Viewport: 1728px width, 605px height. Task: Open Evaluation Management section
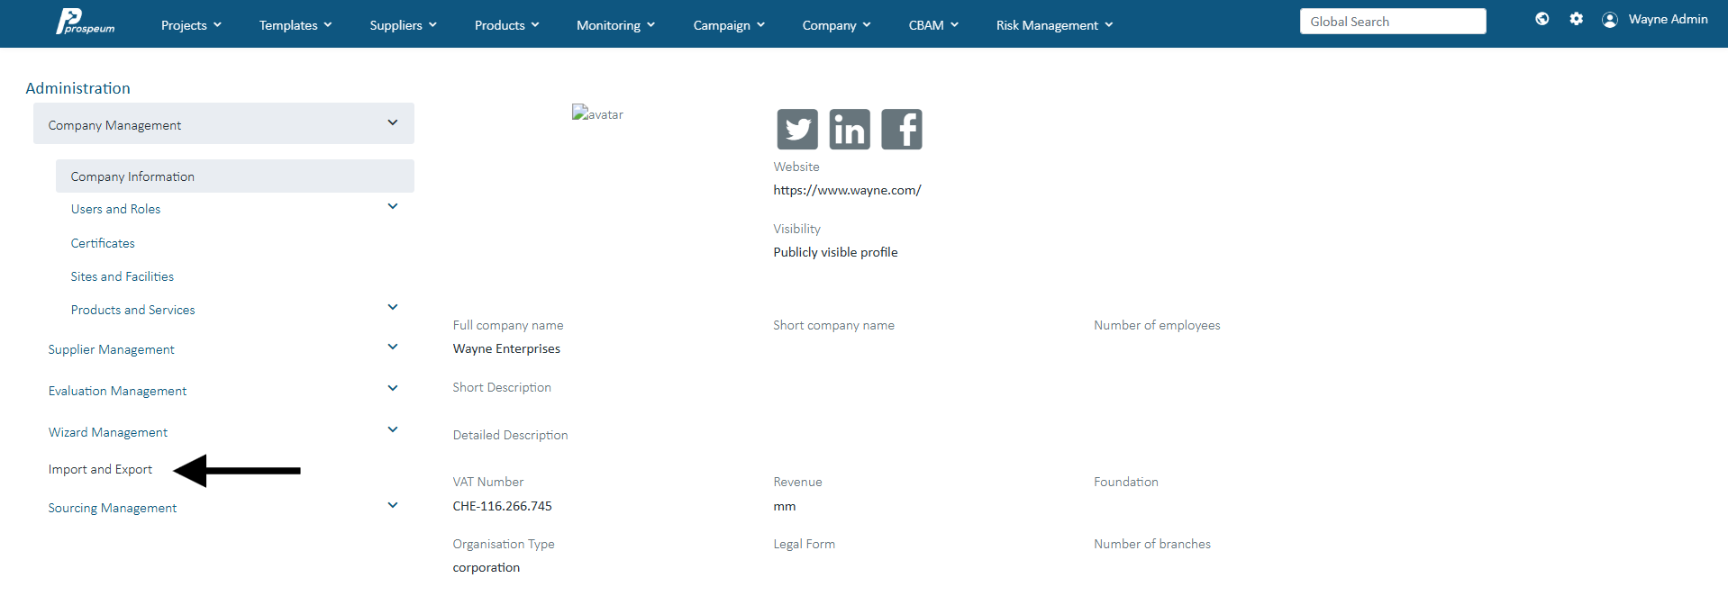(117, 391)
